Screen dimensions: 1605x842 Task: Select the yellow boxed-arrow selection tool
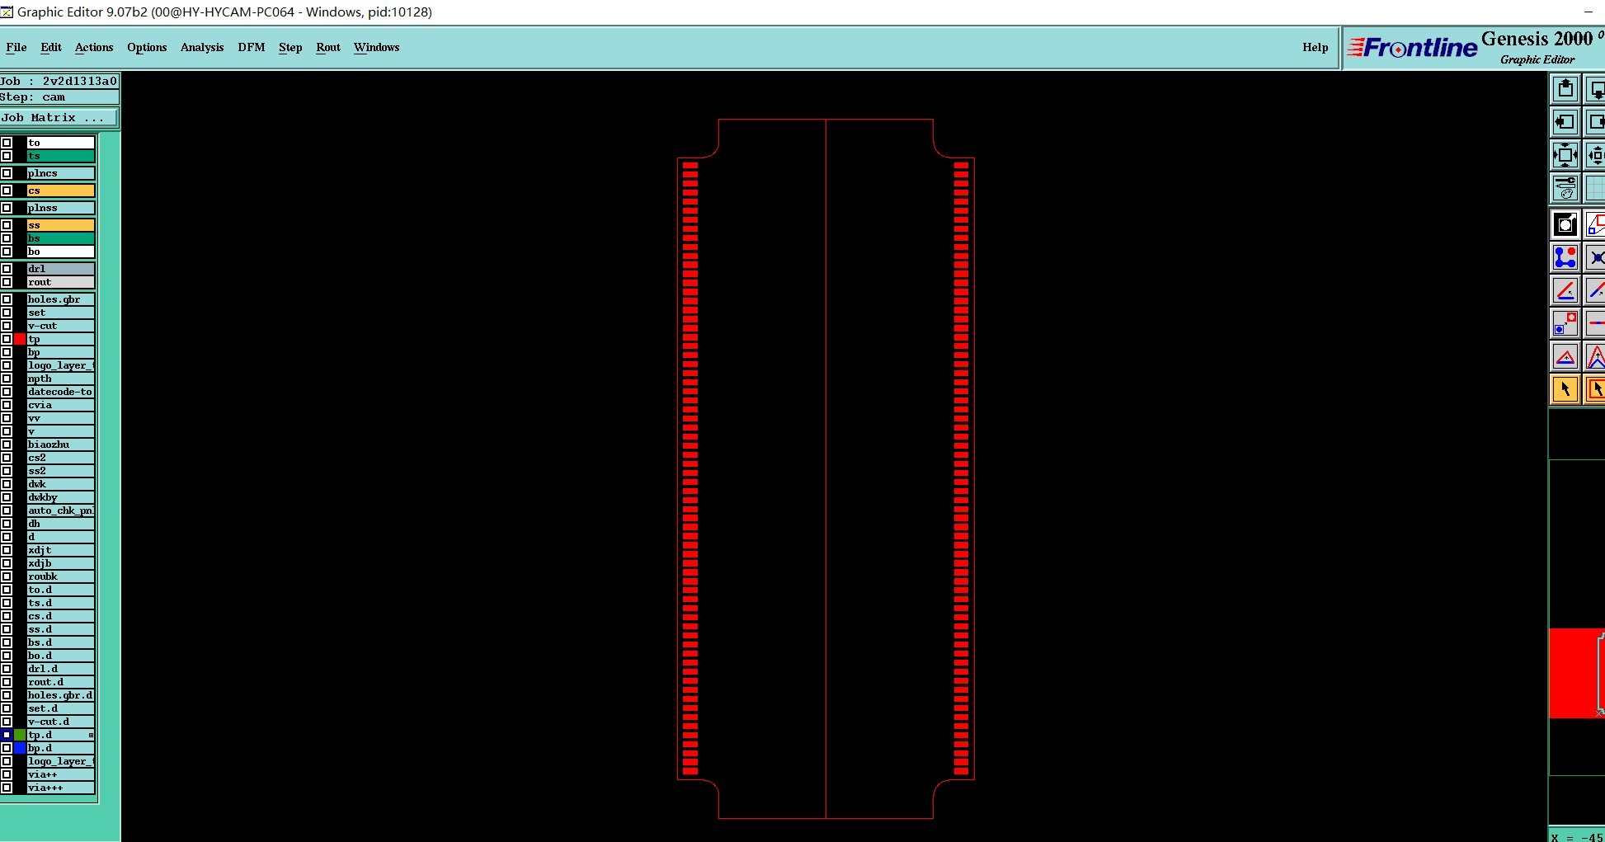1595,389
